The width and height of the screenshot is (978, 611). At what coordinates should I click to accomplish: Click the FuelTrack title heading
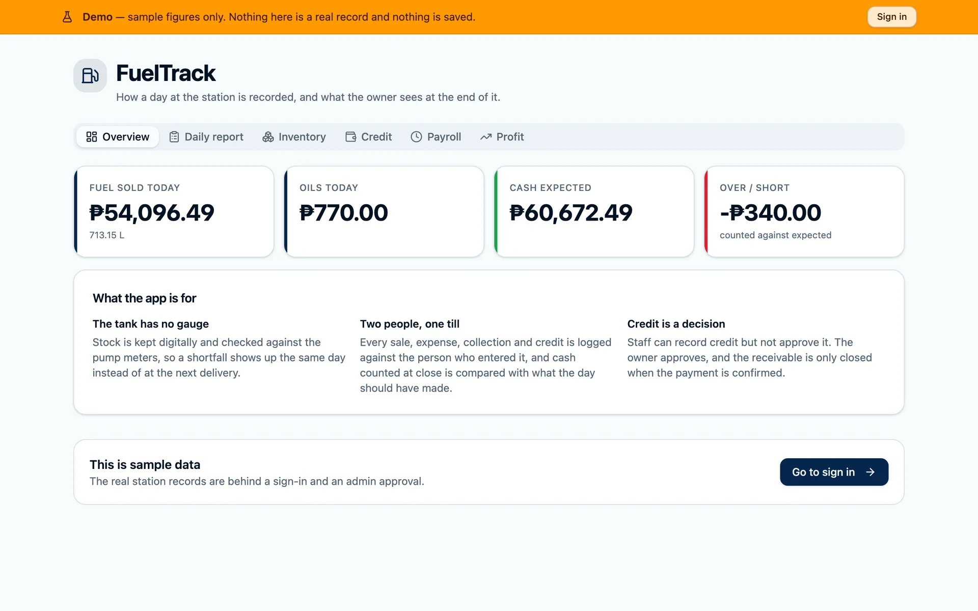166,73
